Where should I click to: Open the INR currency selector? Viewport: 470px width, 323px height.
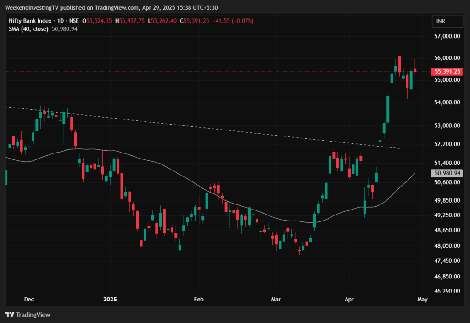447,21
